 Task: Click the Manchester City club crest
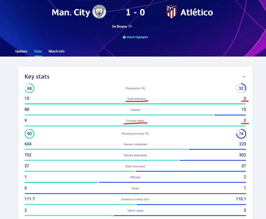[x=99, y=12]
